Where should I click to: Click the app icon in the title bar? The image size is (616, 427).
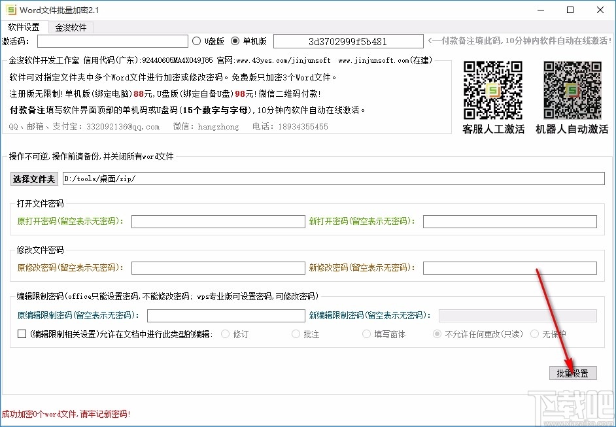10,10
